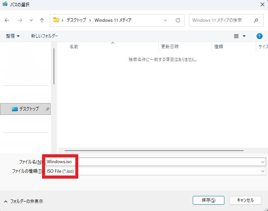Select デスクトップ breadcrumb in address bar
Image resolution: width=268 pixels, height=211 pixels.
(76, 20)
